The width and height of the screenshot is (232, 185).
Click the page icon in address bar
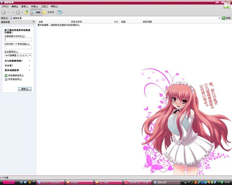pyautogui.click(x=11, y=18)
